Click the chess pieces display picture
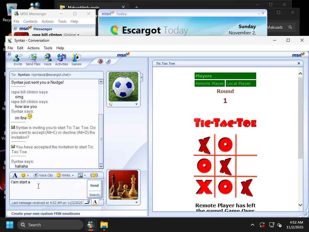 (x=123, y=185)
